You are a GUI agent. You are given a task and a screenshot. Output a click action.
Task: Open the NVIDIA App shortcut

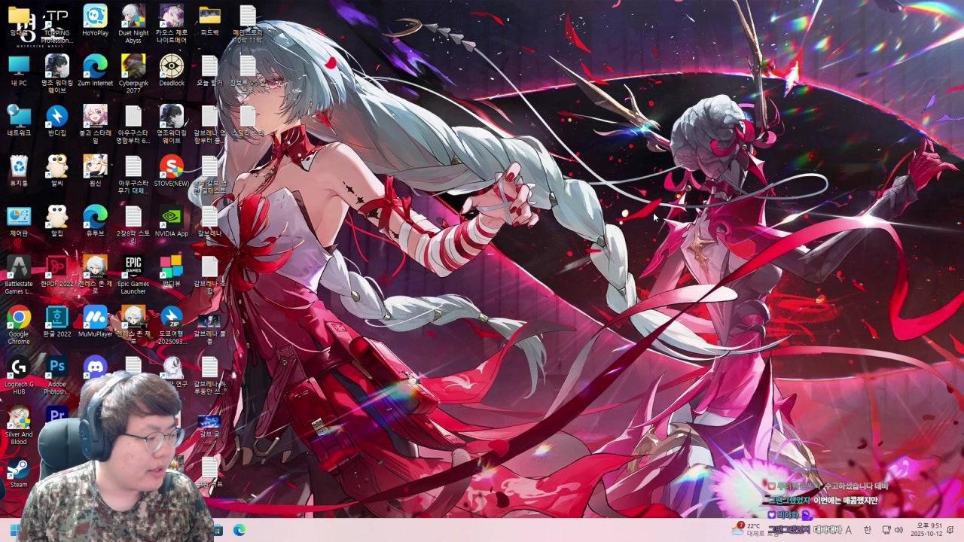[172, 217]
